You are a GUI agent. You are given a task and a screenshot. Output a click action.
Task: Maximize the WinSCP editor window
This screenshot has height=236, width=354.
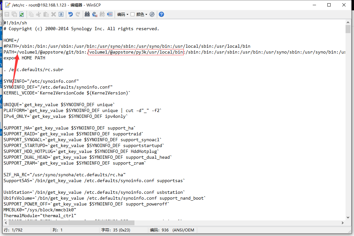coord(329,5)
